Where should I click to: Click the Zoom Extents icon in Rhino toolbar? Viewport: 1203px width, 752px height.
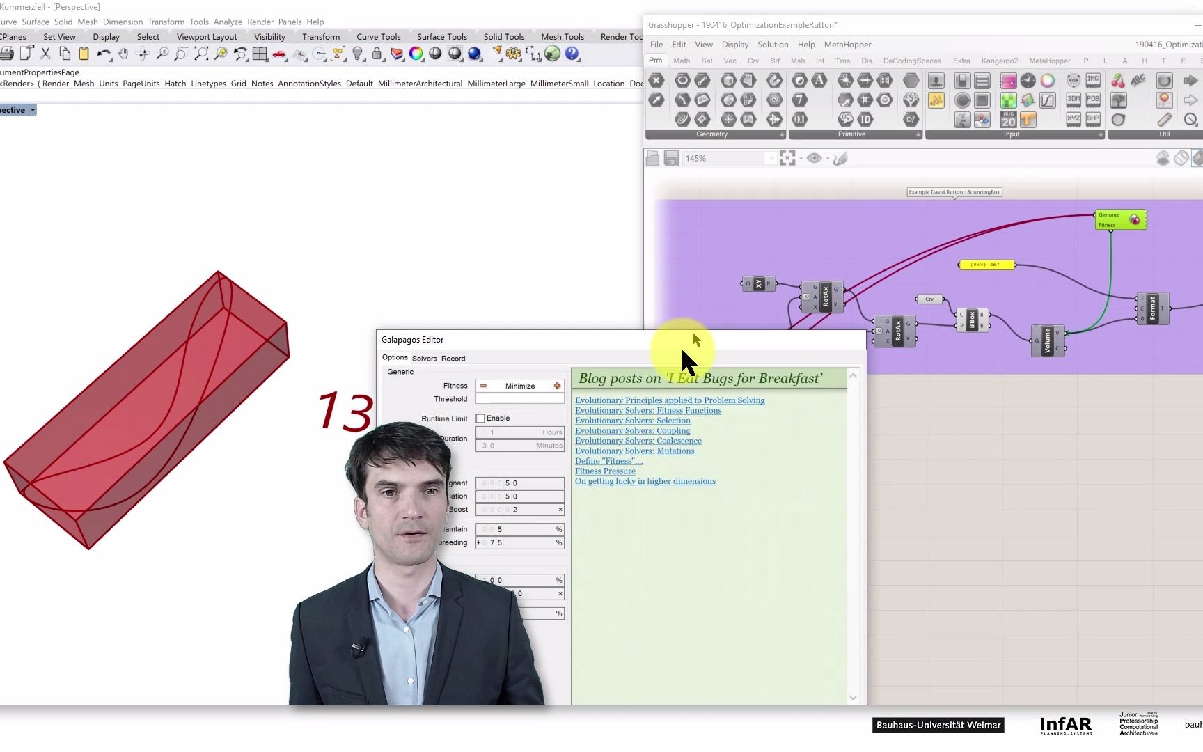[x=201, y=54]
